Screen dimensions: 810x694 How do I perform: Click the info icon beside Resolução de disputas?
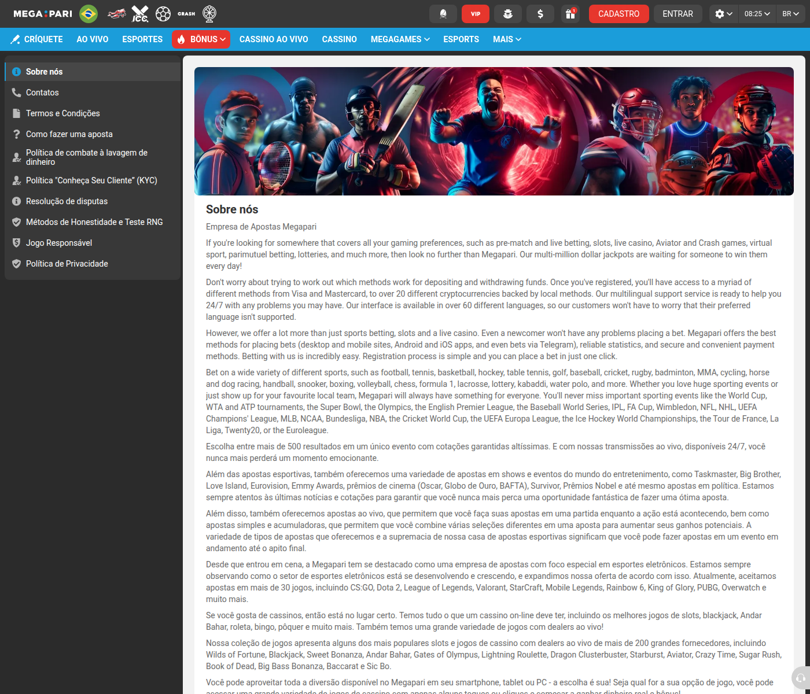pyautogui.click(x=17, y=201)
